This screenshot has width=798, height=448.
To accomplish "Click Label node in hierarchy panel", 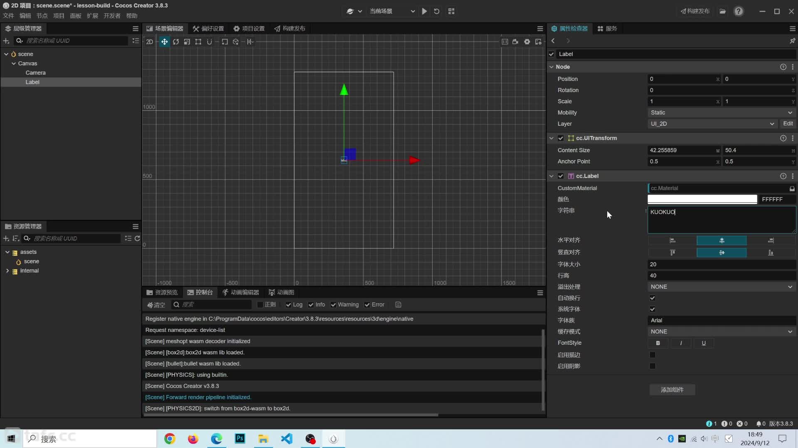I will point(32,81).
